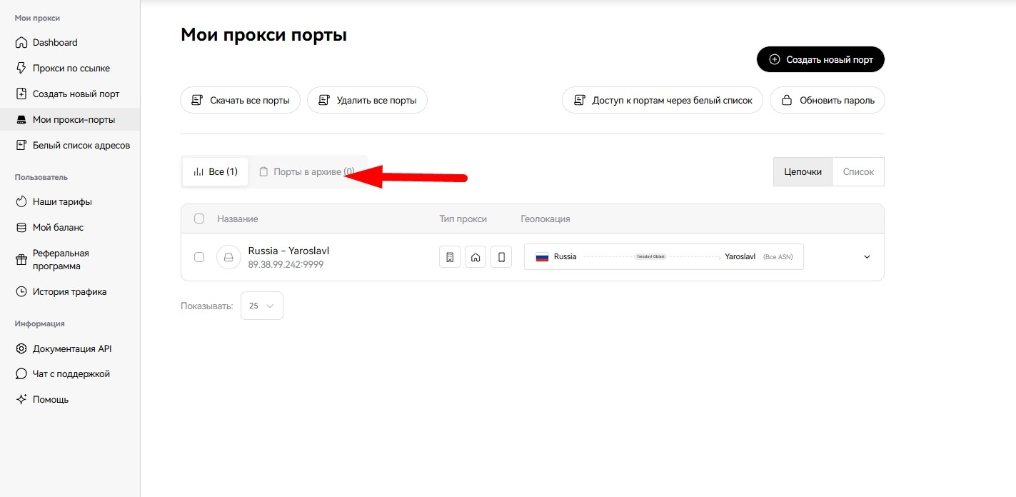The image size is (1016, 497).
Task: Click the Yaroslavl city label in the geolocation chain
Action: (x=740, y=256)
